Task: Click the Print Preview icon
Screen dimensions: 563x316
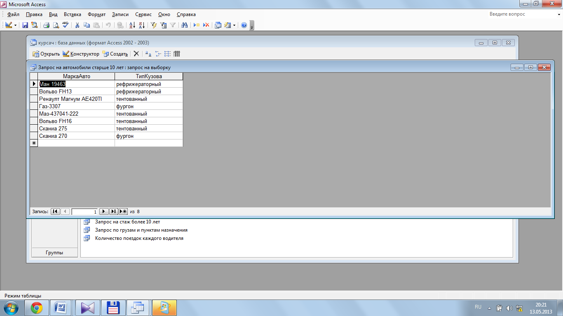Action: (x=56, y=25)
